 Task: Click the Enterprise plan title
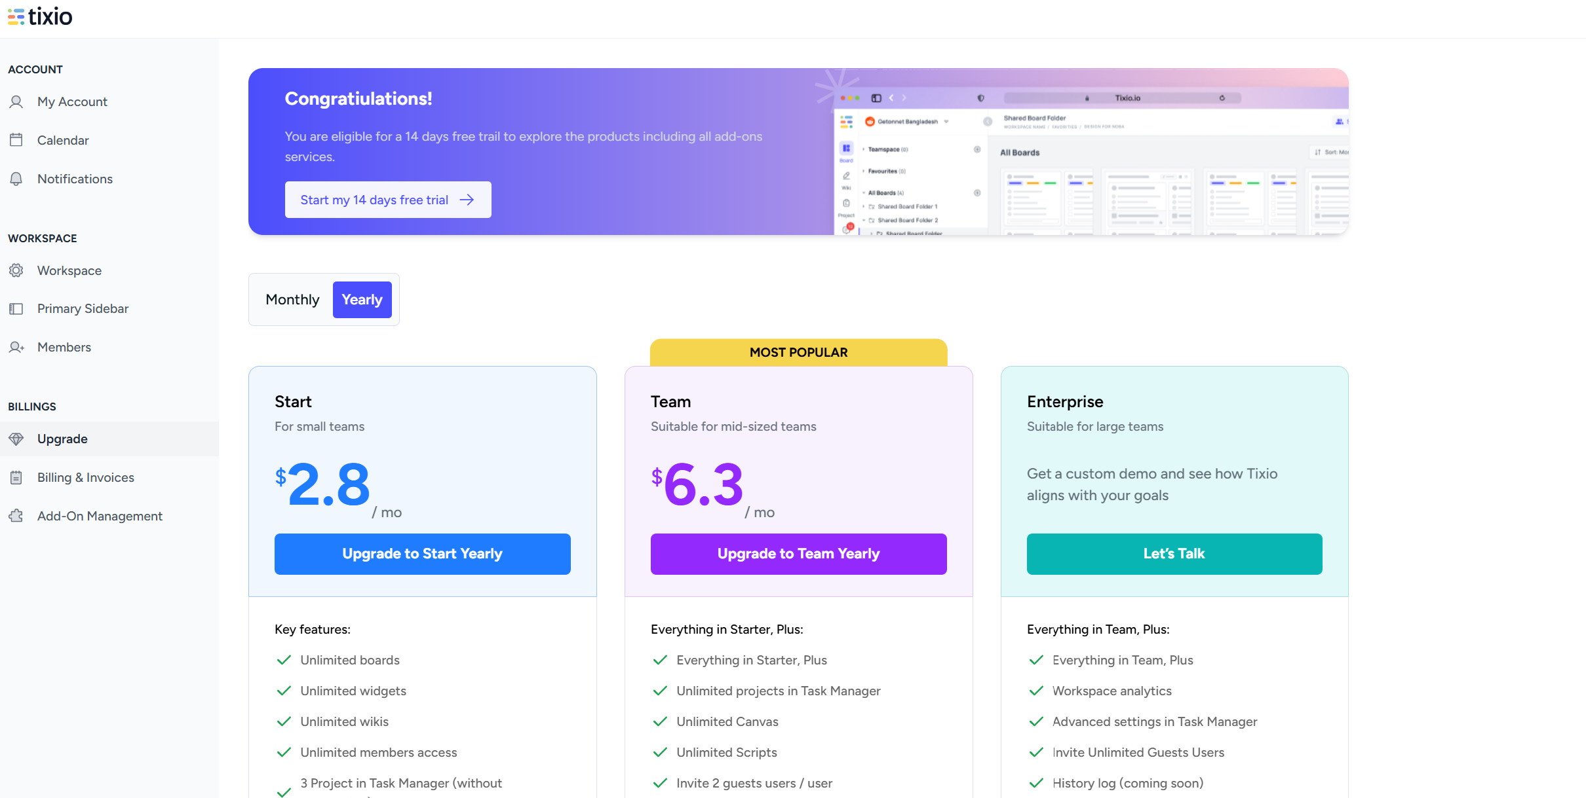pos(1065,402)
